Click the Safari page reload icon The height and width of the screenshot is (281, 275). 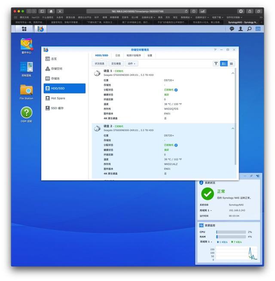(x=186, y=11)
